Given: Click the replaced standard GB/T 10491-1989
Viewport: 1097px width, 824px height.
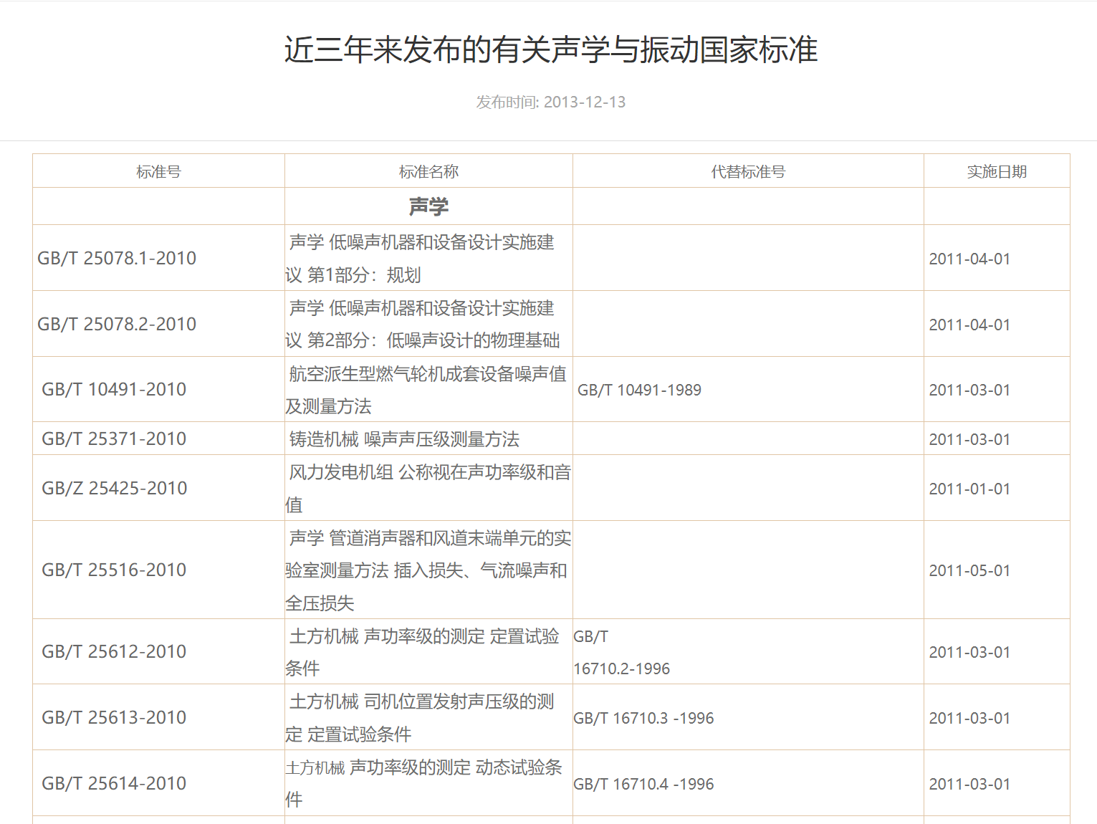Looking at the screenshot, I should click(639, 391).
